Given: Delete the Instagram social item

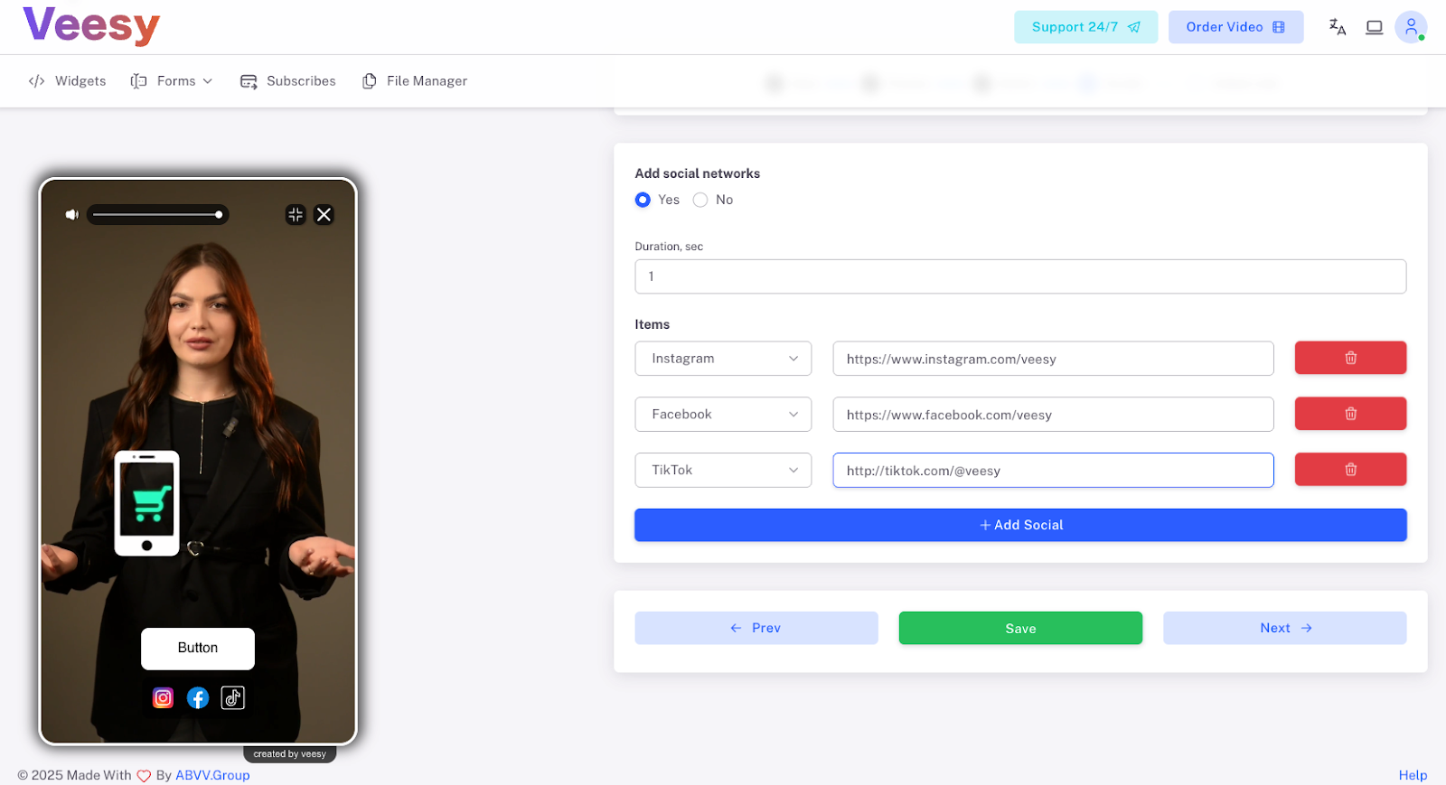Looking at the screenshot, I should coord(1350,358).
